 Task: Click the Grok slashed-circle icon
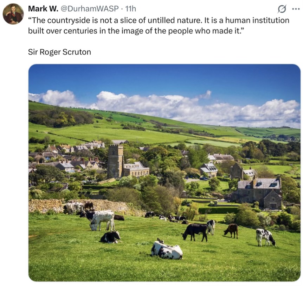tap(282, 8)
